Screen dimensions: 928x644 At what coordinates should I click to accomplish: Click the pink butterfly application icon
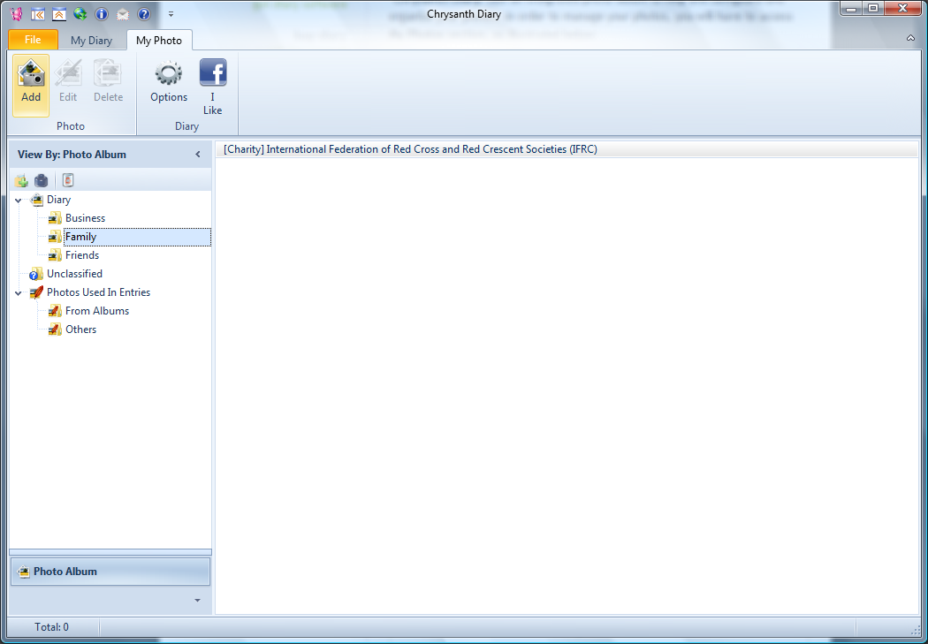[16, 14]
